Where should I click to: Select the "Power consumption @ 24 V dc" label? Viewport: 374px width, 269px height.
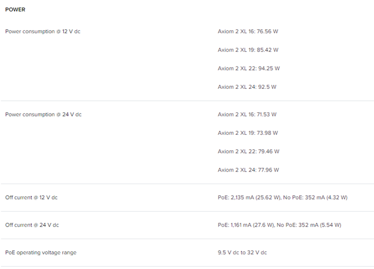[x=43, y=114]
